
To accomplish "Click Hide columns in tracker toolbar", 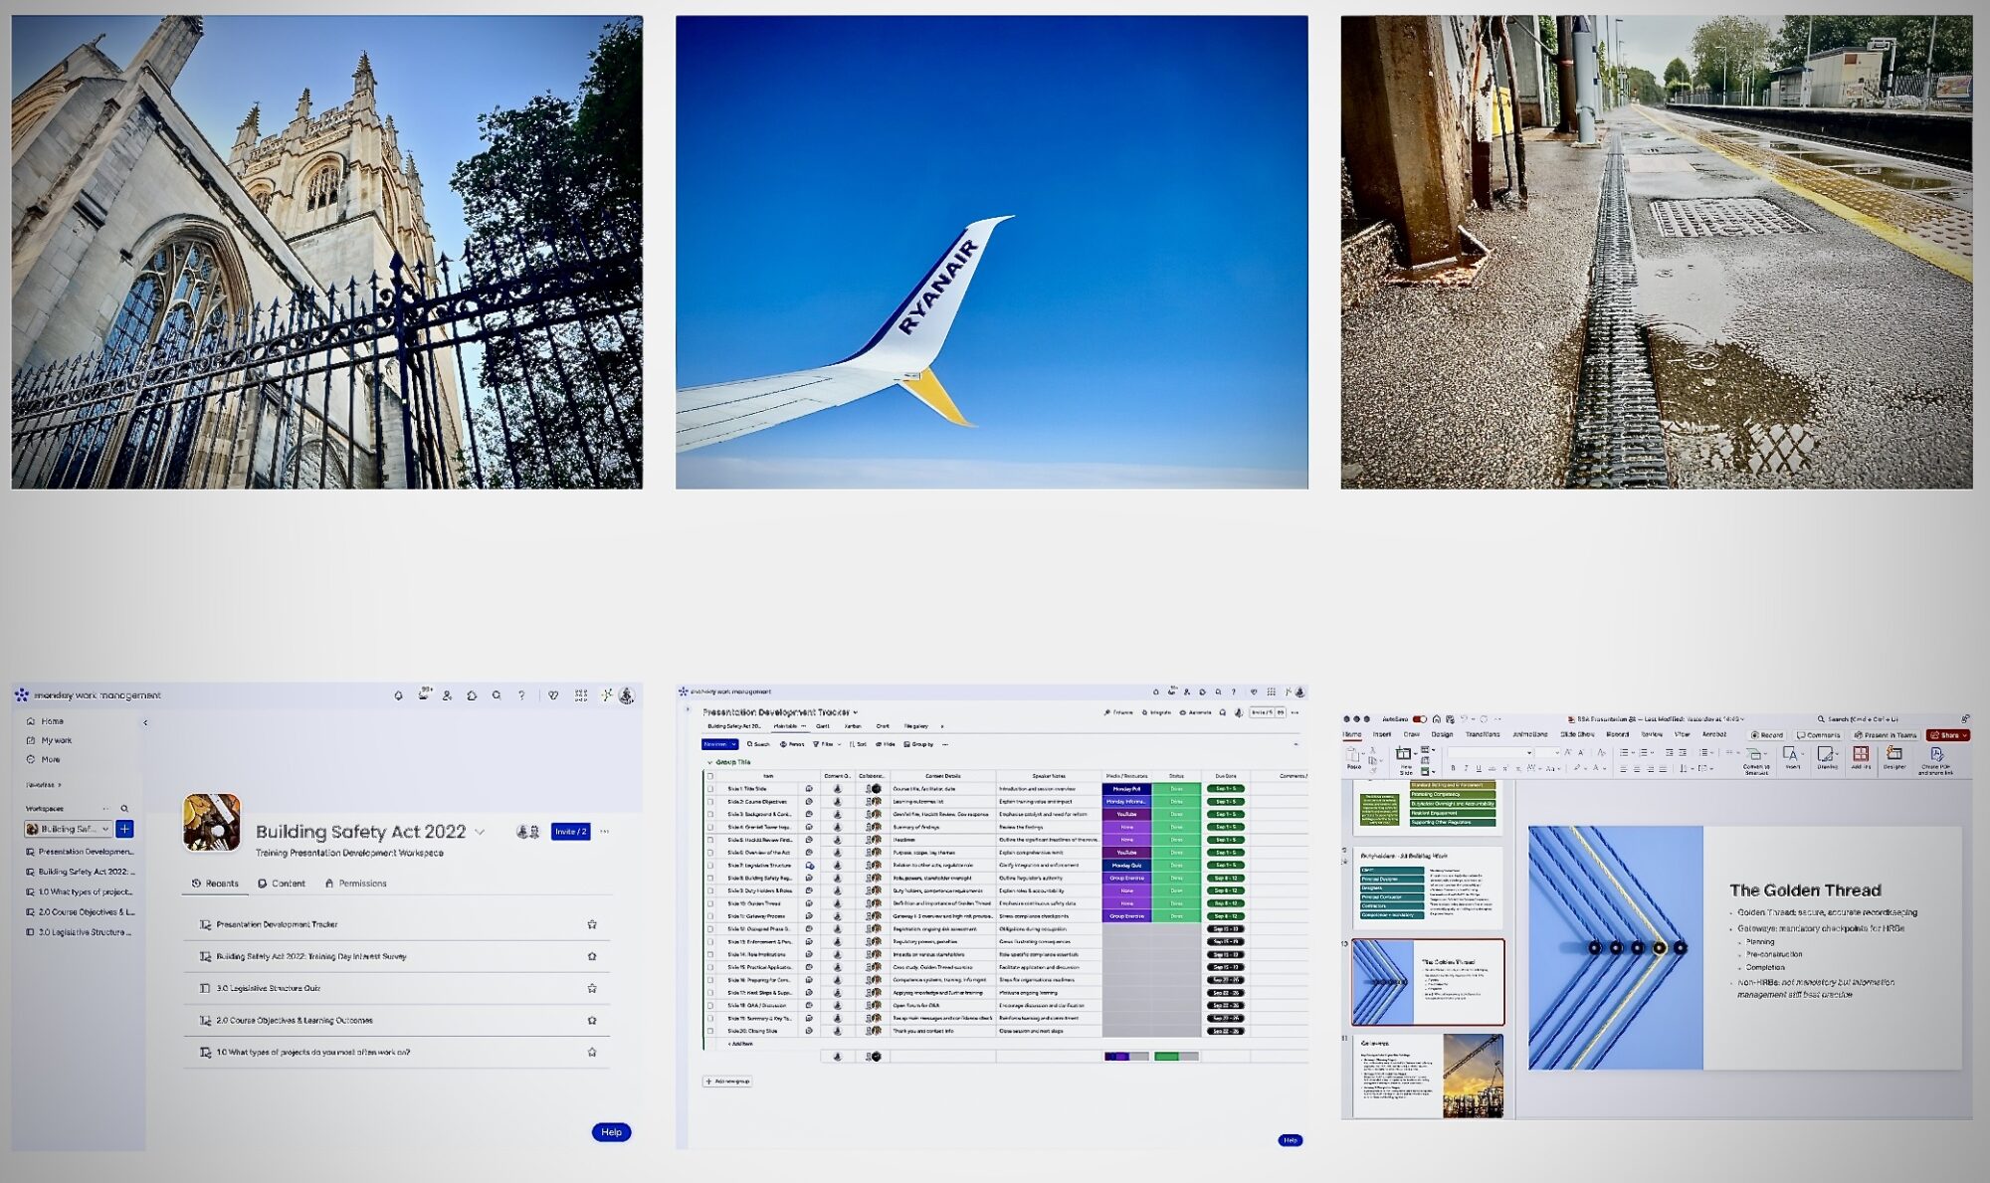I will (886, 744).
